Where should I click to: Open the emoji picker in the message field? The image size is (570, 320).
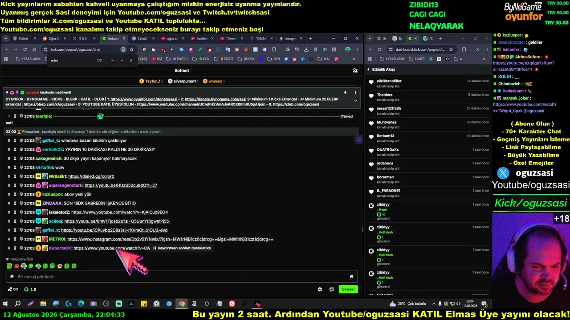(352, 277)
